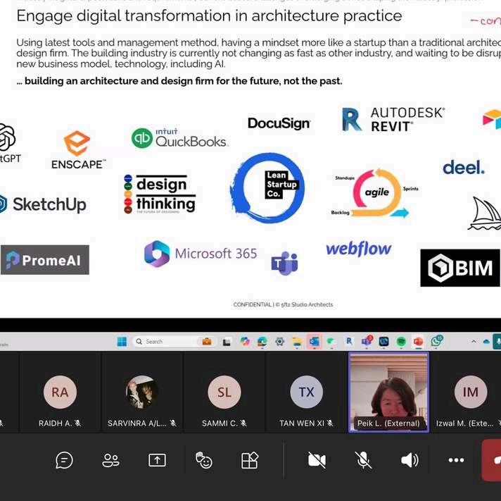The width and height of the screenshot is (501, 501).
Task: Open Outlook on shared taskbar
Action: (314, 342)
